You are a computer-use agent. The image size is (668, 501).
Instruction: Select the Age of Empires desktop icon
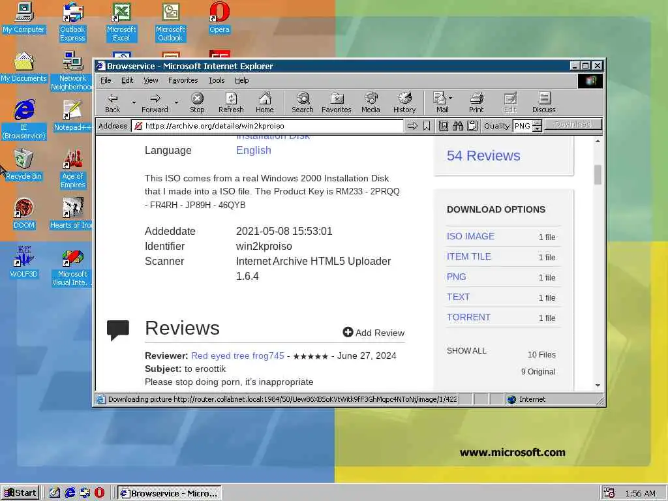pyautogui.click(x=72, y=169)
